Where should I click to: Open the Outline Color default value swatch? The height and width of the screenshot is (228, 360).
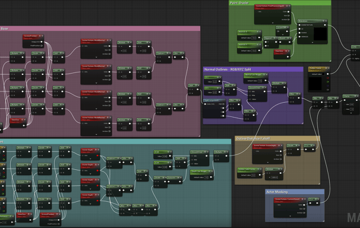click(x=323, y=74)
